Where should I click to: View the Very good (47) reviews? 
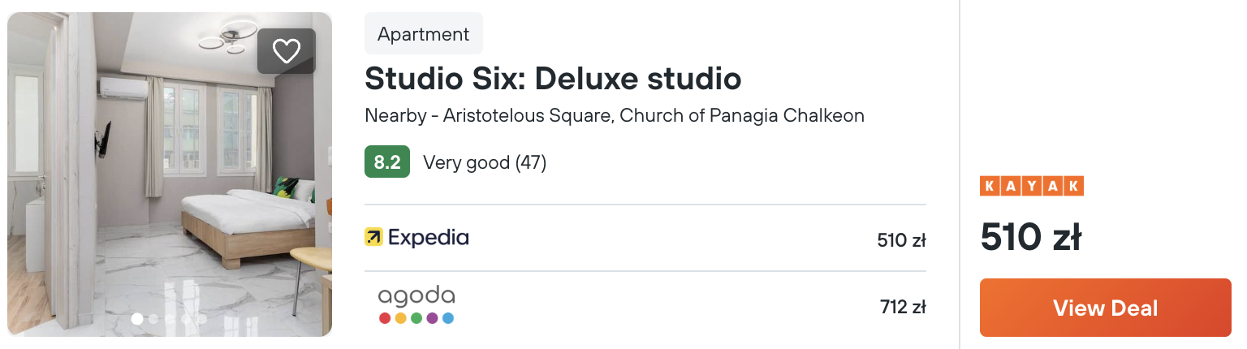tap(485, 162)
